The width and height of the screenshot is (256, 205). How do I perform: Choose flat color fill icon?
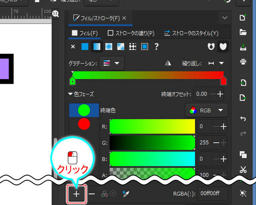click(x=85, y=47)
